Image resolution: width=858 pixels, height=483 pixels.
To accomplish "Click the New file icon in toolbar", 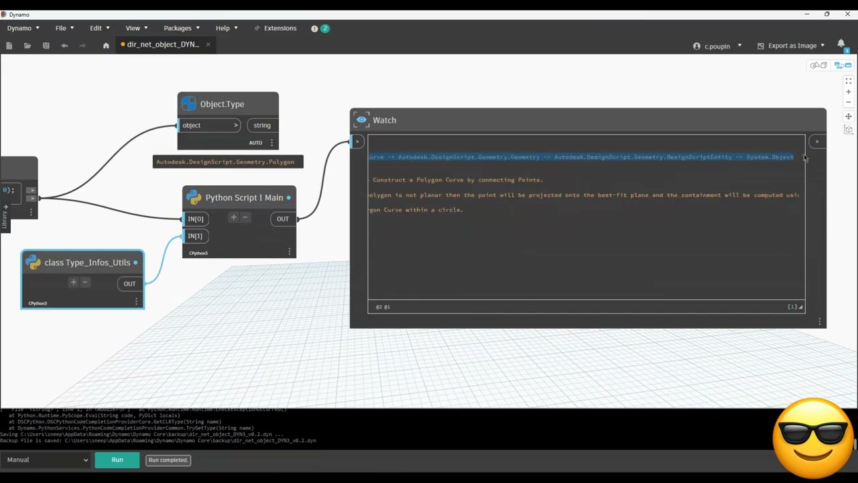I will [x=9, y=46].
